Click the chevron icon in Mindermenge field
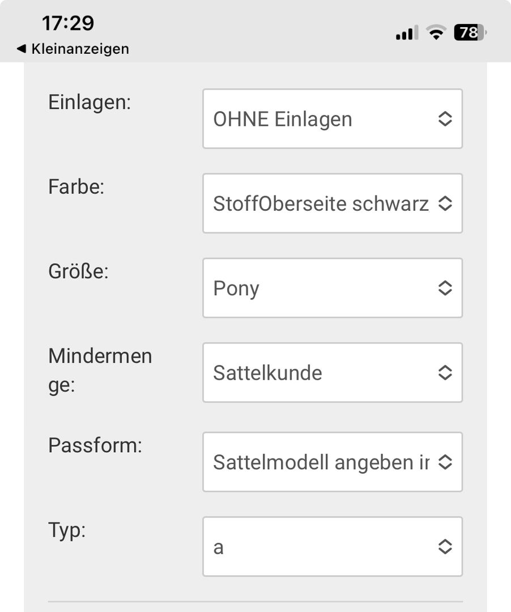Viewport: 511px width, 612px height. tap(445, 372)
